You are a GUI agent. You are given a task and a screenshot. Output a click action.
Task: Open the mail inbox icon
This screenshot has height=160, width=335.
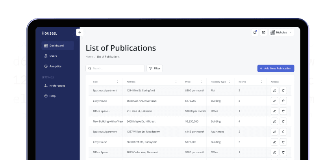[x=264, y=33]
